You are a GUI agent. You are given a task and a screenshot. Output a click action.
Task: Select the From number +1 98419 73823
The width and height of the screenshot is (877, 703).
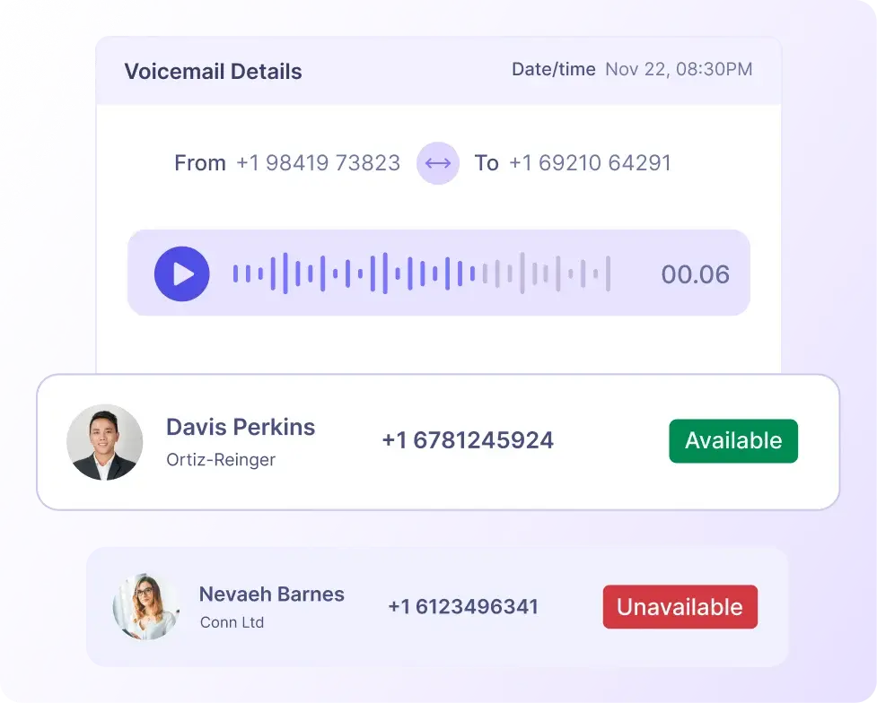(x=318, y=163)
